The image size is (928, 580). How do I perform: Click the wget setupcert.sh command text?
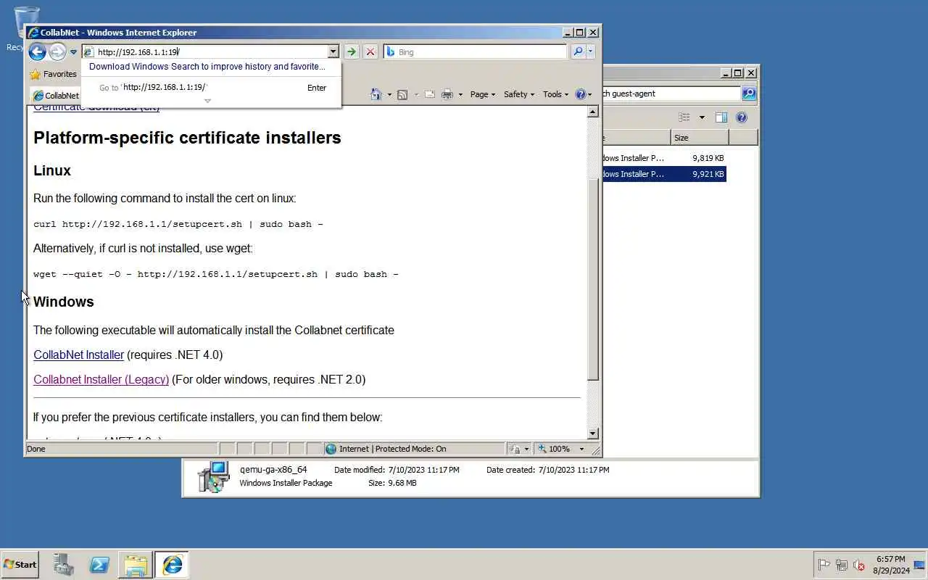pos(216,274)
